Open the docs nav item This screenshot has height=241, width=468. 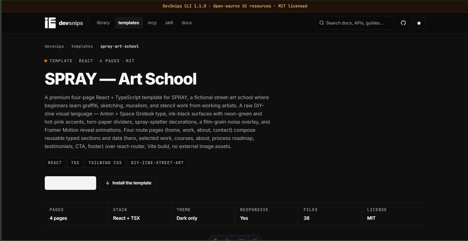pyautogui.click(x=187, y=23)
